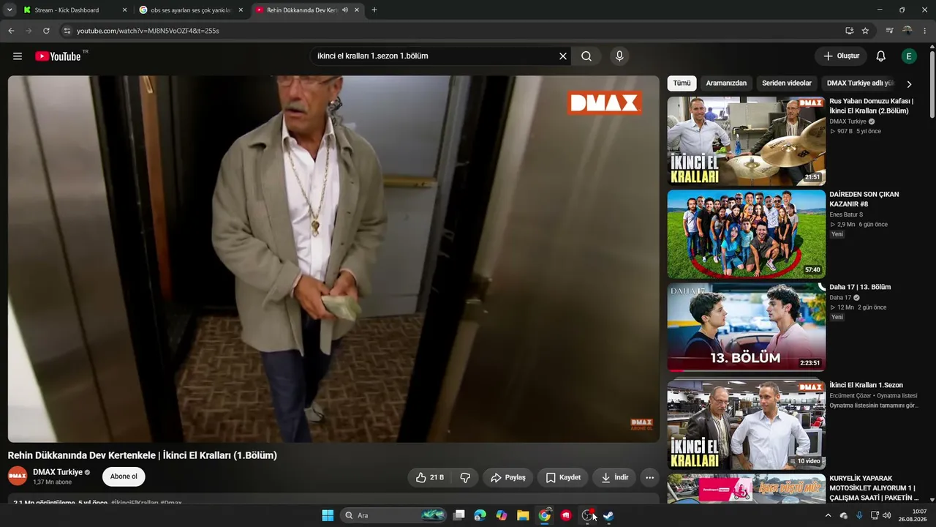
Task: Open the Windows taskbar search box
Action: coord(393,515)
